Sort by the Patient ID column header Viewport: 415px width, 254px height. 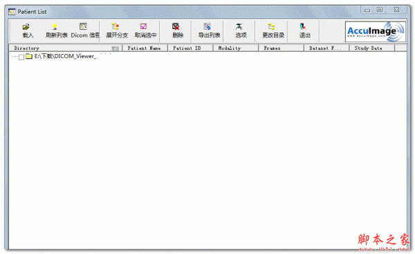190,48
